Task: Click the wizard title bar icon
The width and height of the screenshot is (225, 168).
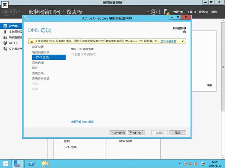Action: coord(26,18)
